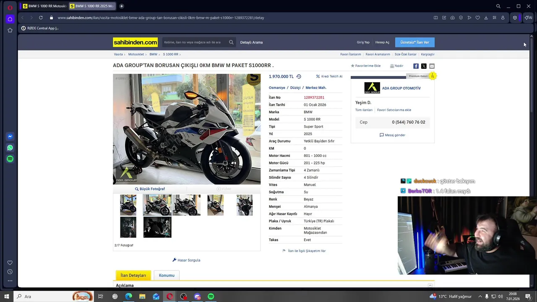Screen dimensions: 537x302
Task: Click Hesap Aç link
Action: (x=382, y=42)
